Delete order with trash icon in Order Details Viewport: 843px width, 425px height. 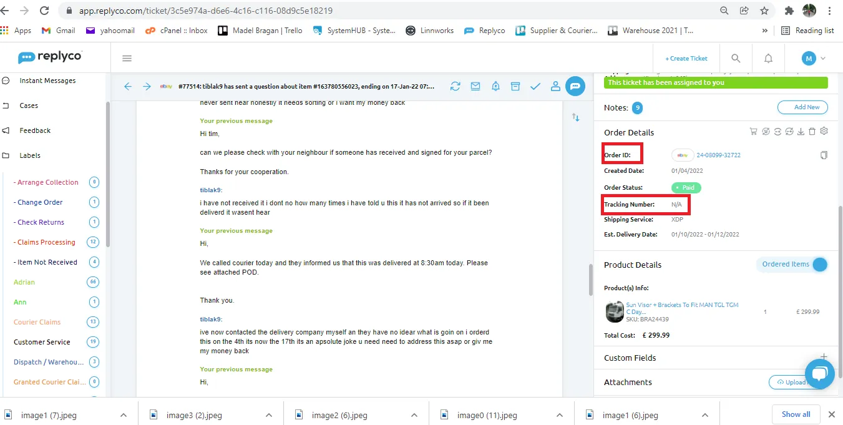click(812, 132)
